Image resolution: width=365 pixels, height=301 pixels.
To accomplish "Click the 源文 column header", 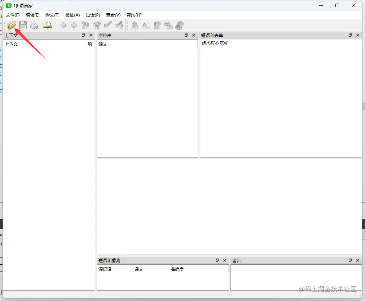I will [147, 44].
